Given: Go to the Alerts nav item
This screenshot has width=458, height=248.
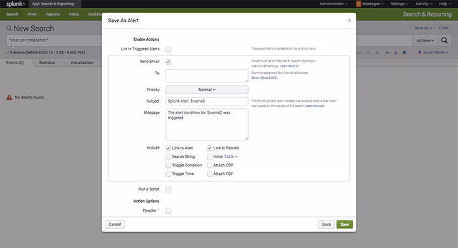Looking at the screenshot, I should point(74,15).
